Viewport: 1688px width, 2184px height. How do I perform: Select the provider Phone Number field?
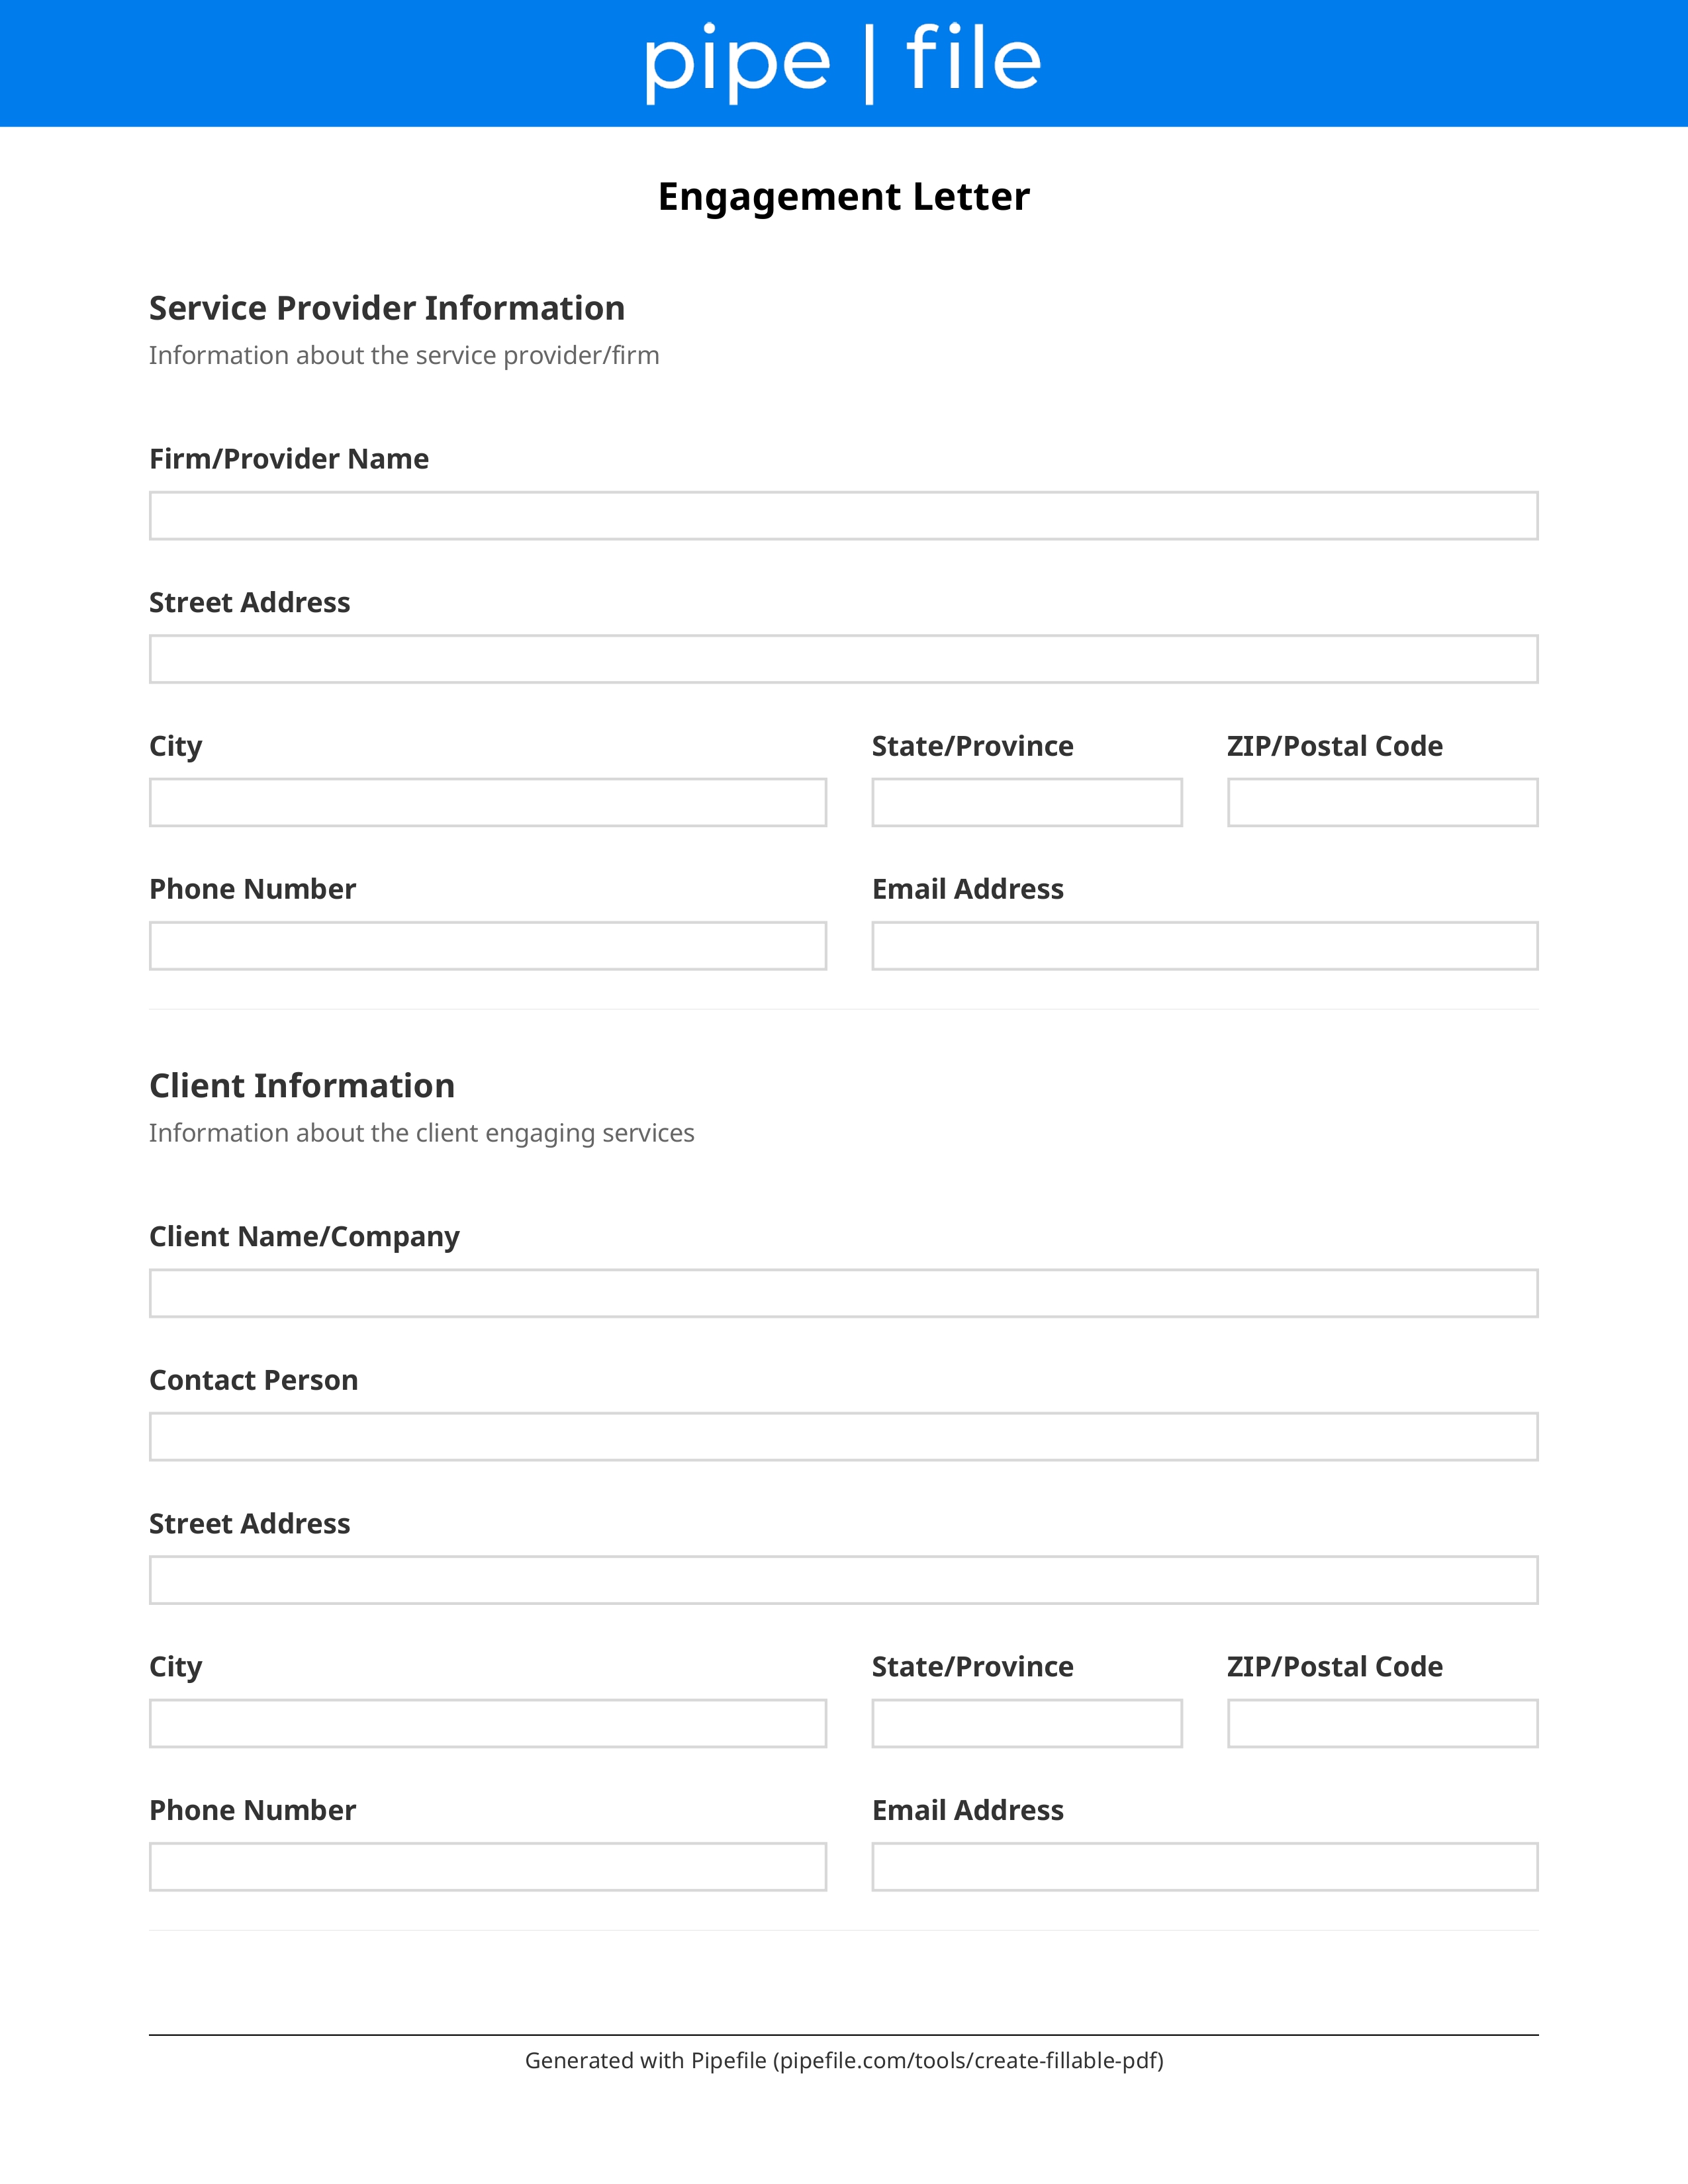pyautogui.click(x=488, y=946)
